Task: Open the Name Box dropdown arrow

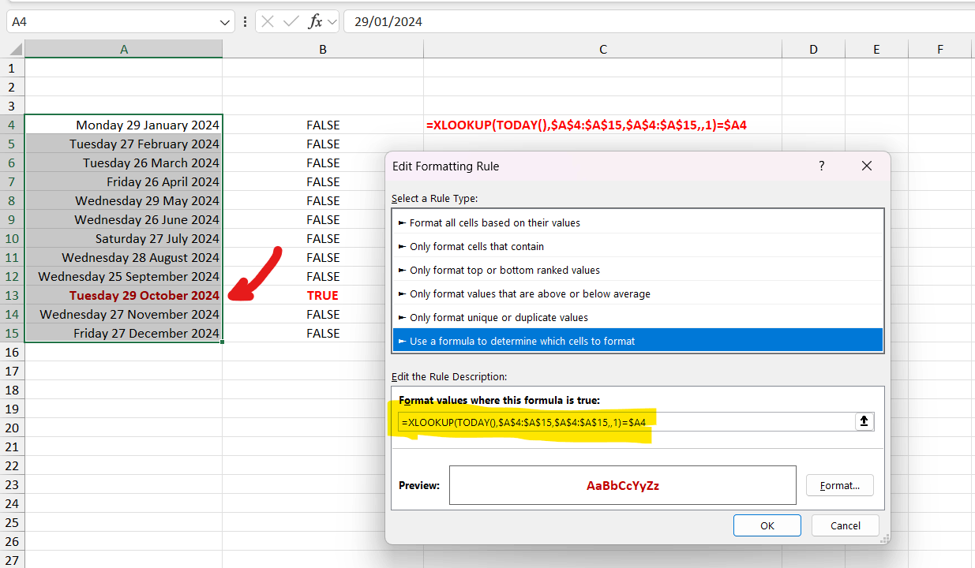Action: pyautogui.click(x=225, y=23)
